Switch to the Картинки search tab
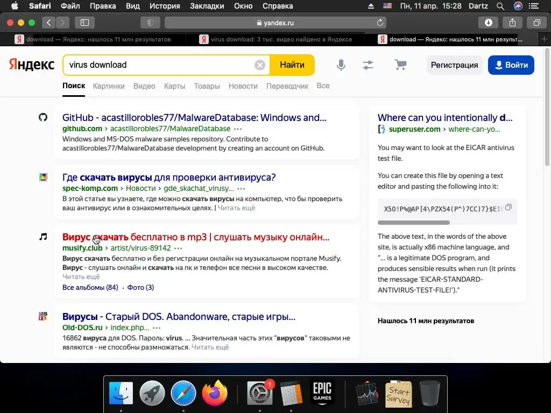Screen dimensions: 551x413 pyautogui.click(x=109, y=86)
